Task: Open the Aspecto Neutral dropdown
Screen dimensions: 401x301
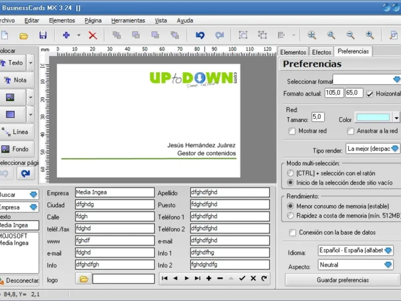Action: coord(388,265)
